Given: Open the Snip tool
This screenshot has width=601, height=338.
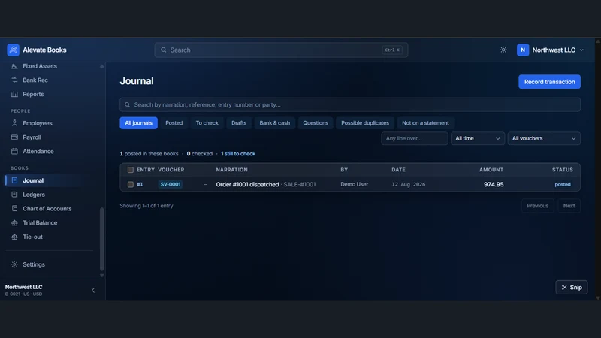Looking at the screenshot, I should pyautogui.click(x=572, y=288).
